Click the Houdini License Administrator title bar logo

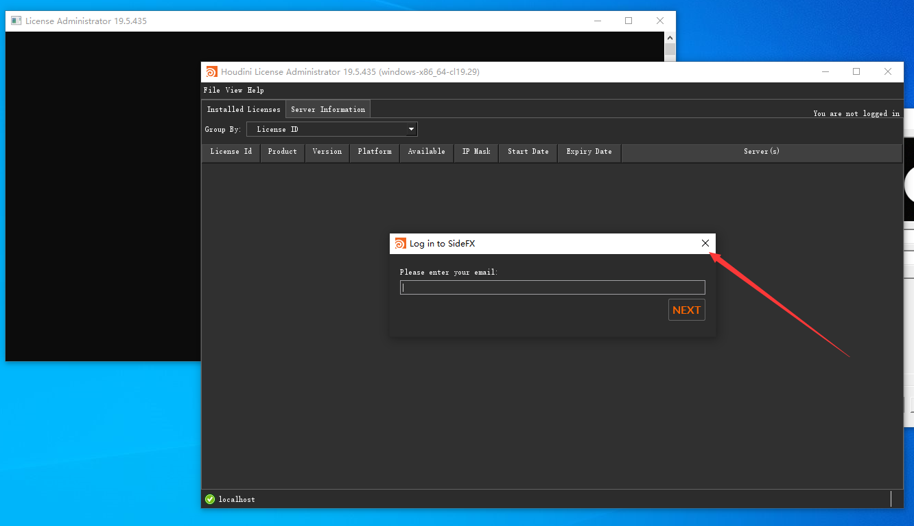tap(211, 72)
